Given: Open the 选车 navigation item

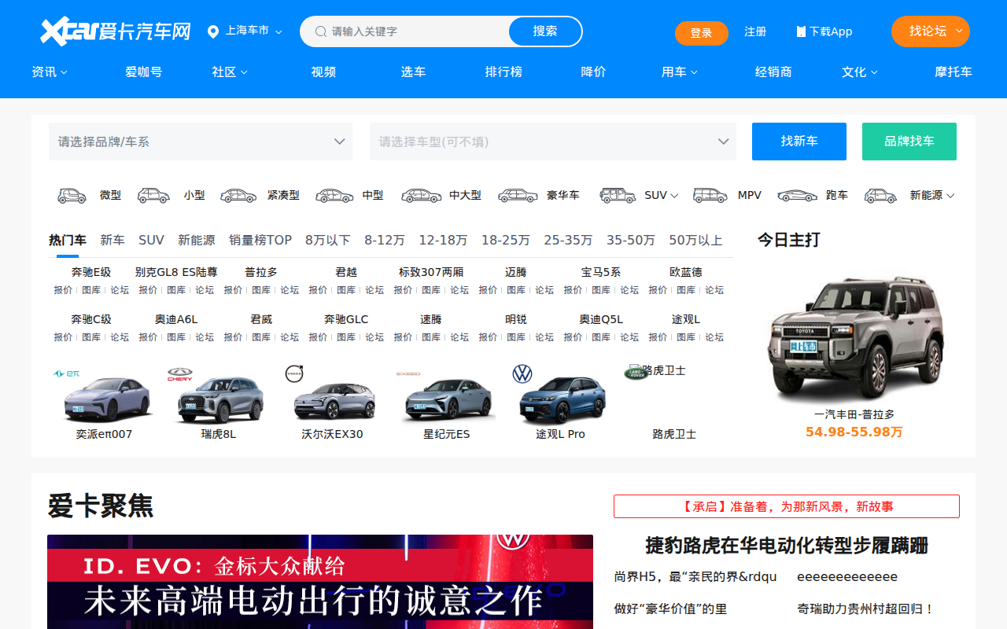Looking at the screenshot, I should (413, 72).
